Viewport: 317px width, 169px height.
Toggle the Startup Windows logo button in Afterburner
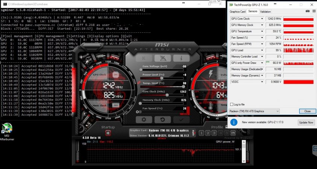[x=108, y=133]
